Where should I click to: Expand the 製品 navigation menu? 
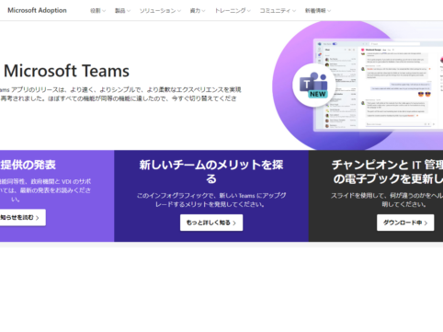[x=122, y=11]
